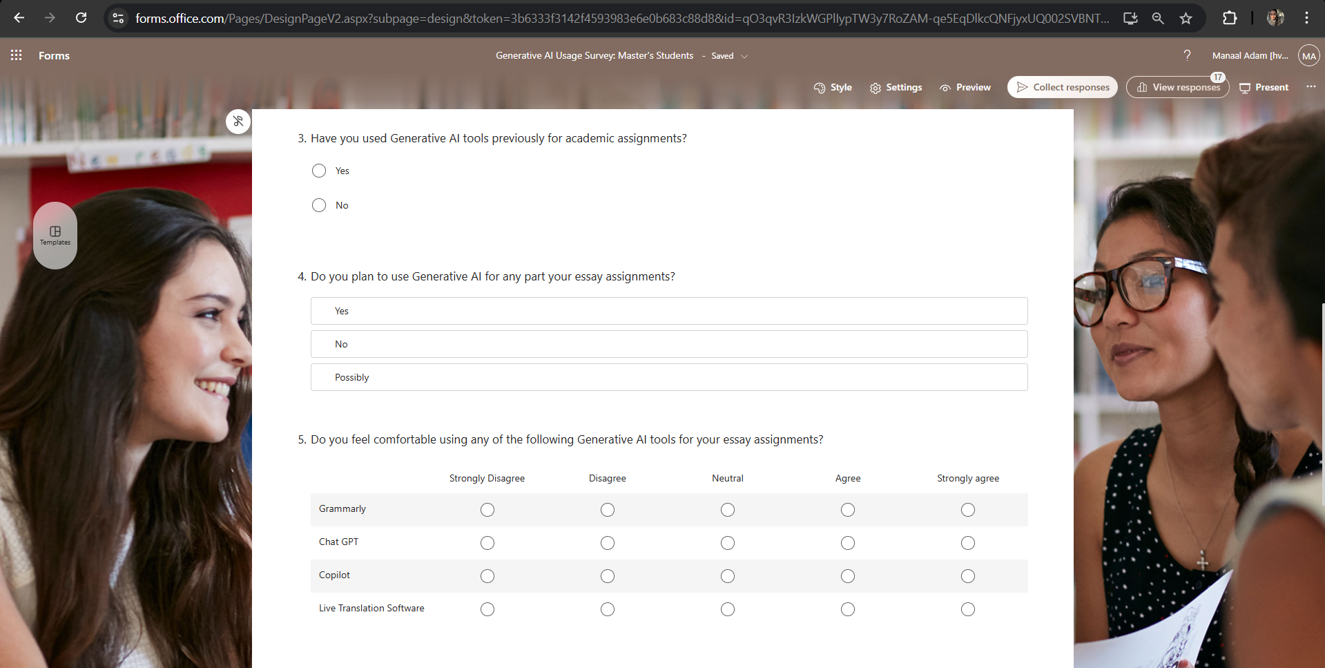This screenshot has width=1325, height=668.
Task: Open the Microsoft 365 app launcher
Action: (x=16, y=55)
